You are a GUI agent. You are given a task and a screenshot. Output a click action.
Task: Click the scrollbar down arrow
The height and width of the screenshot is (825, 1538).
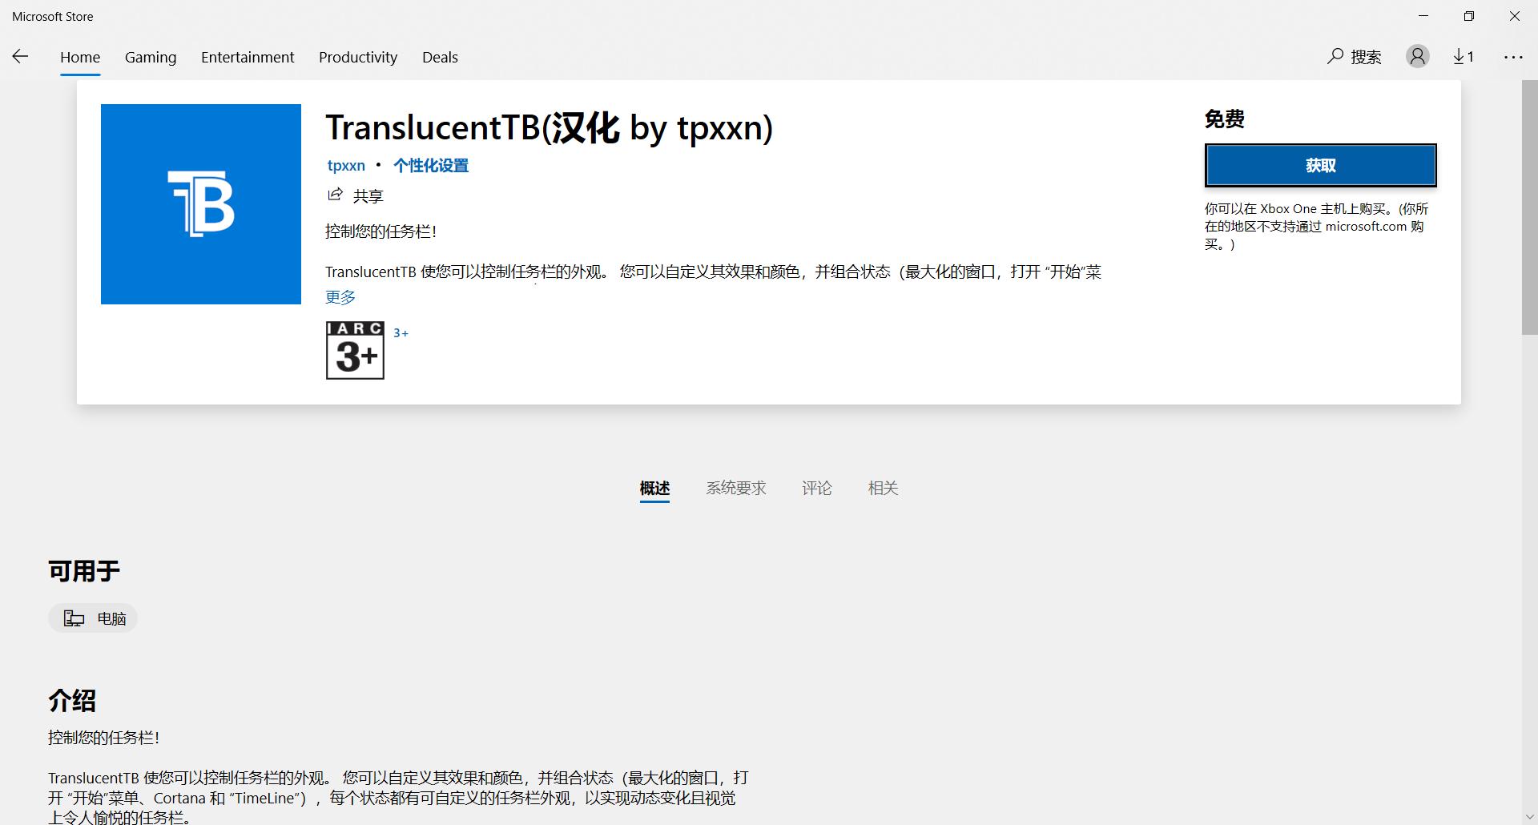(1530, 817)
